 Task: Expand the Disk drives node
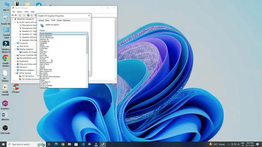[x=15, y=46]
